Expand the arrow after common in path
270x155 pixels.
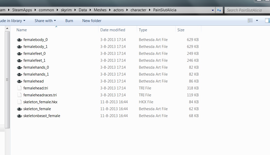click(x=57, y=10)
